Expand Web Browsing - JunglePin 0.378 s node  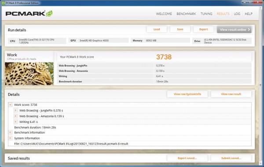pyautogui.click(x=15, y=111)
